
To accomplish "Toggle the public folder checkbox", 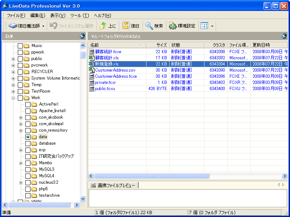I will click(20, 59).
